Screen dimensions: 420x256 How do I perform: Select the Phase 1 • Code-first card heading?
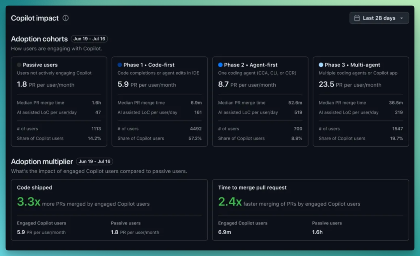coord(149,65)
